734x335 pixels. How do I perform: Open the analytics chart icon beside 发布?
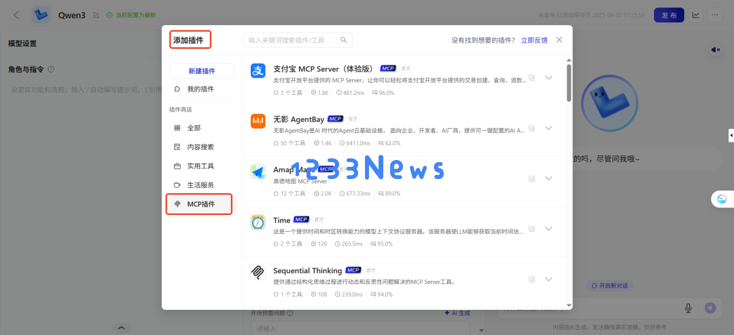(x=696, y=15)
